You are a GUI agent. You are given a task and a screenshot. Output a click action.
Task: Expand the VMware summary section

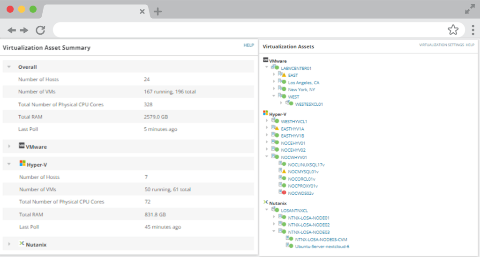tap(9, 147)
